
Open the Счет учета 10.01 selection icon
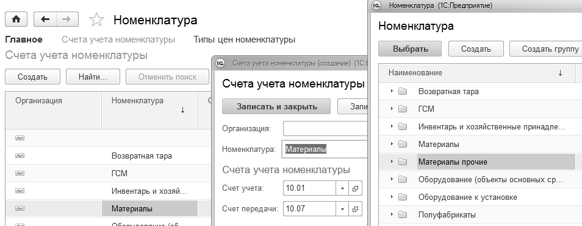pos(355,188)
